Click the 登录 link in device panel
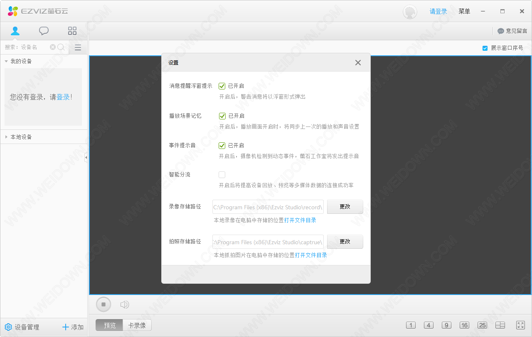532x337 pixels. click(x=63, y=97)
